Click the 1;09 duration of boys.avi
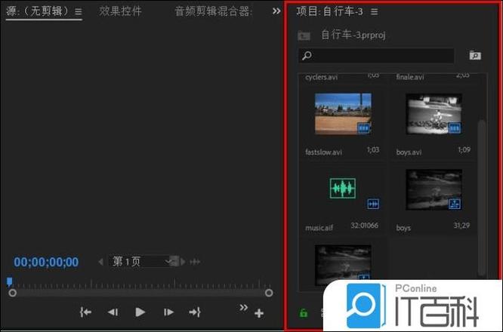This screenshot has height=332, width=503. [x=464, y=150]
